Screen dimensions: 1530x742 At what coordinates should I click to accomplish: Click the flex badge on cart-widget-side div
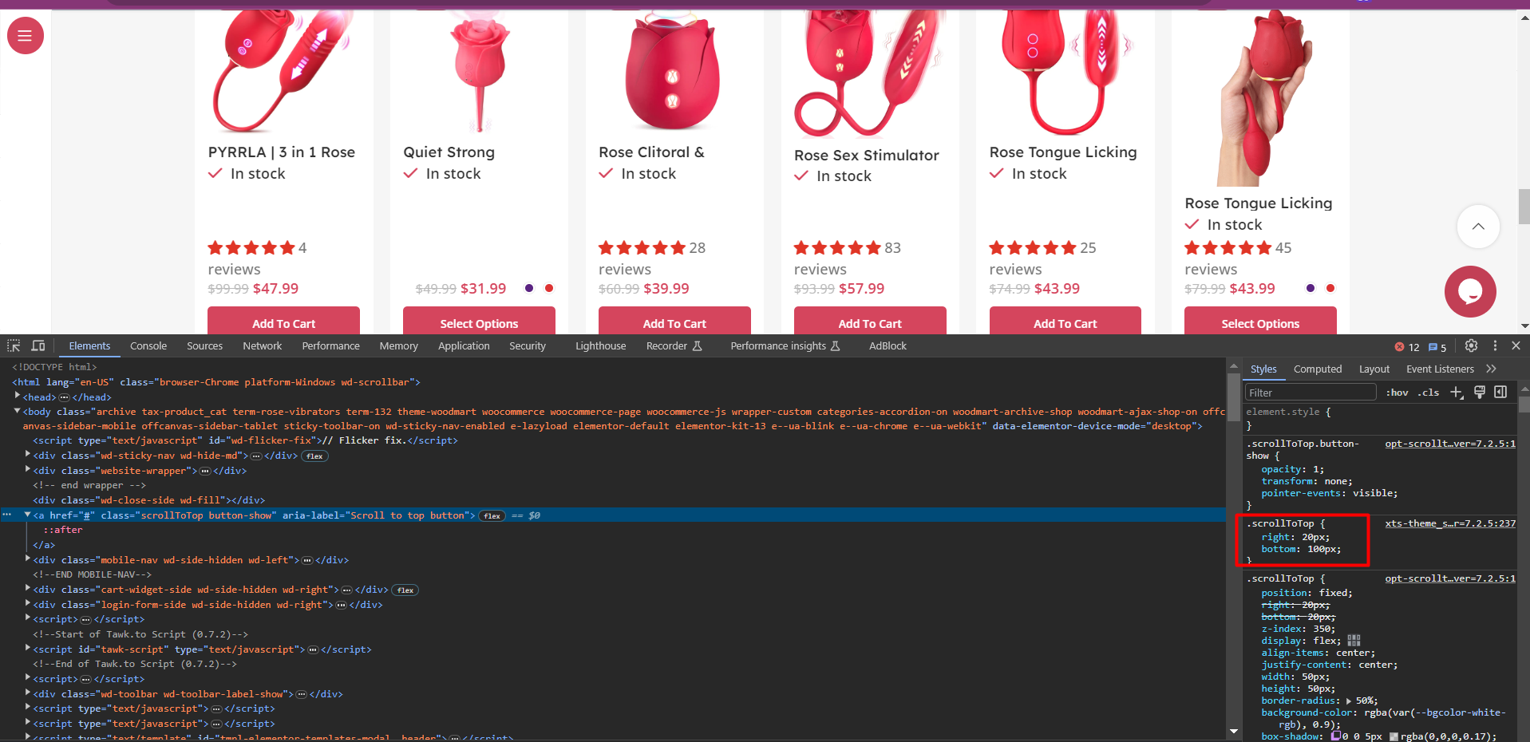(x=405, y=590)
